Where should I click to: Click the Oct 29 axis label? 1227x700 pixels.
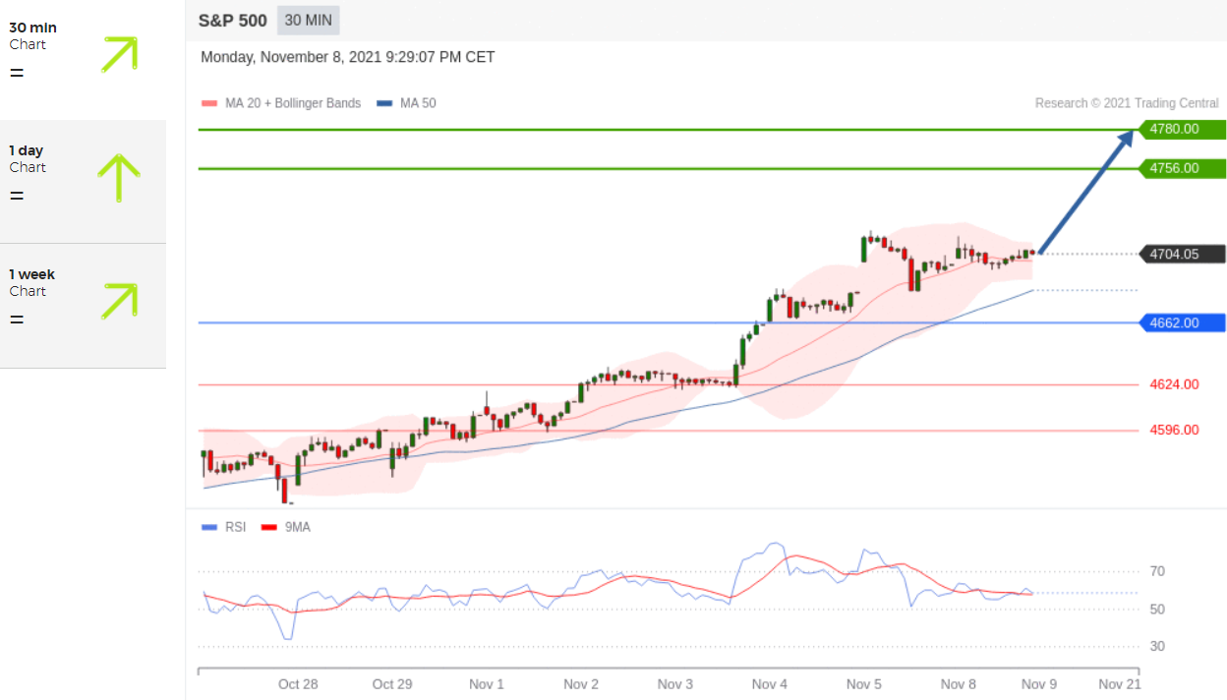point(392,684)
